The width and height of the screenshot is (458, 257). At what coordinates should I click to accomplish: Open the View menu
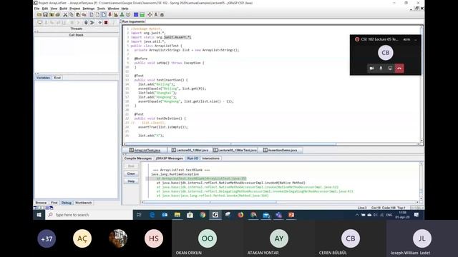(x=54, y=9)
